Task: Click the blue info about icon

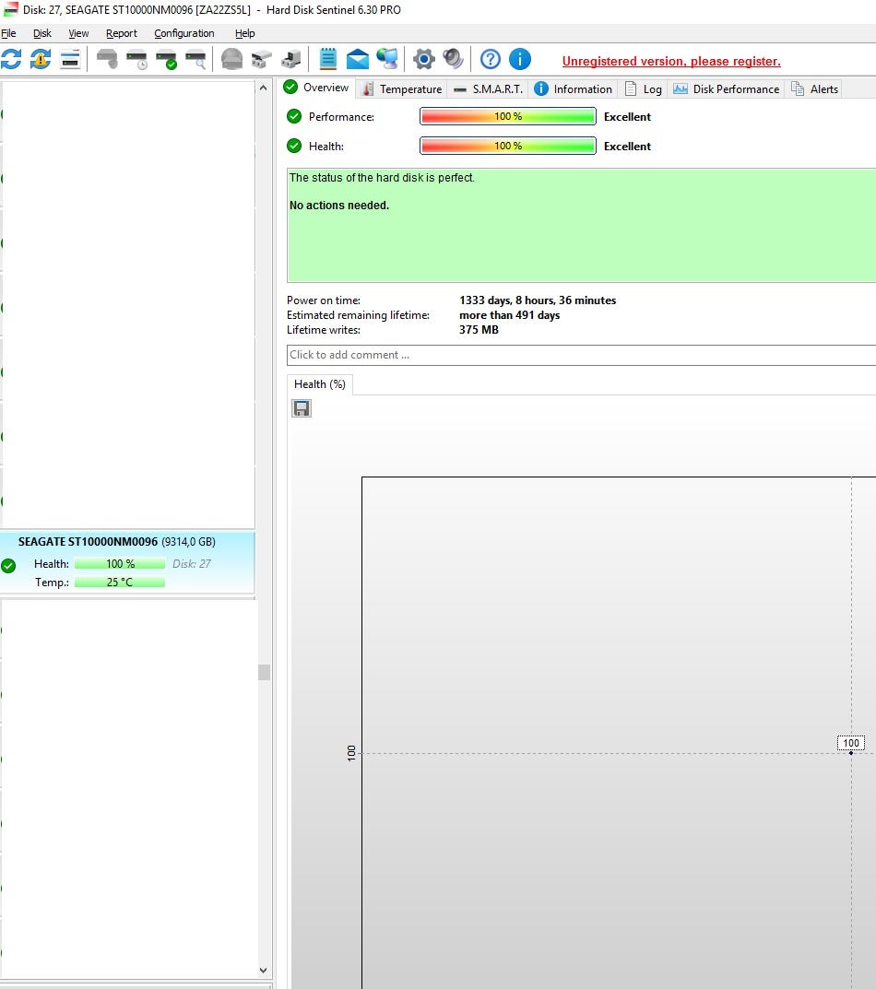Action: pos(520,59)
